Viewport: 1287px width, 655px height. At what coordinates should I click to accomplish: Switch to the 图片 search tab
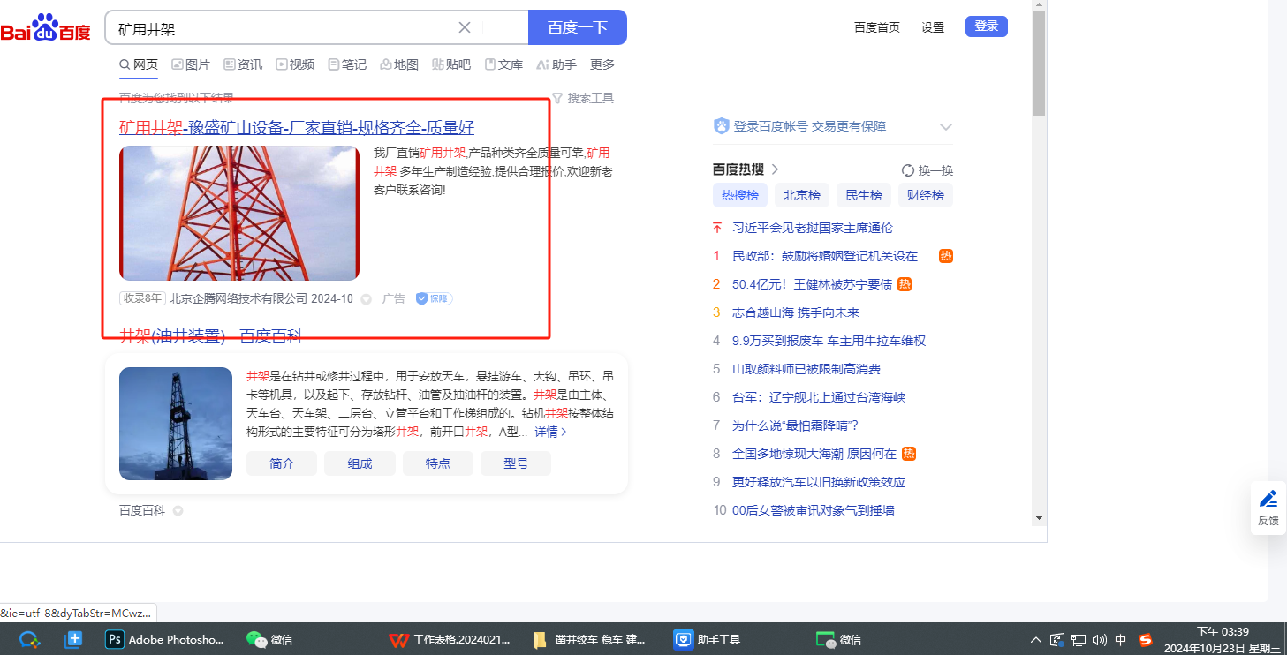point(191,64)
